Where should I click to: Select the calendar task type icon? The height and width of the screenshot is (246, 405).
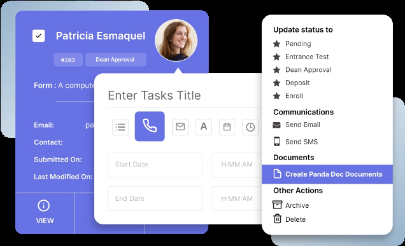tap(227, 127)
